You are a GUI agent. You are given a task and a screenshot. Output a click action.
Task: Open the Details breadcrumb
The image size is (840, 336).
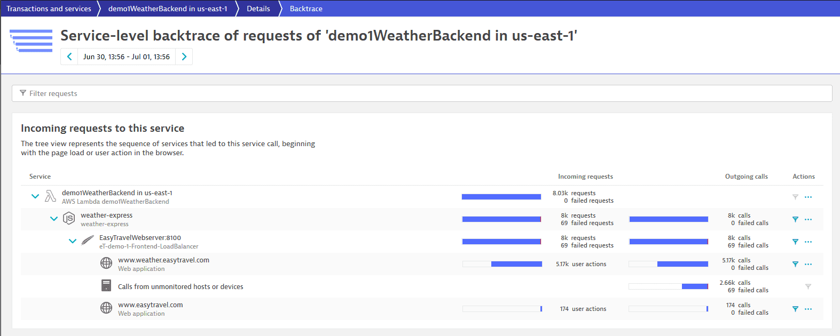(258, 9)
